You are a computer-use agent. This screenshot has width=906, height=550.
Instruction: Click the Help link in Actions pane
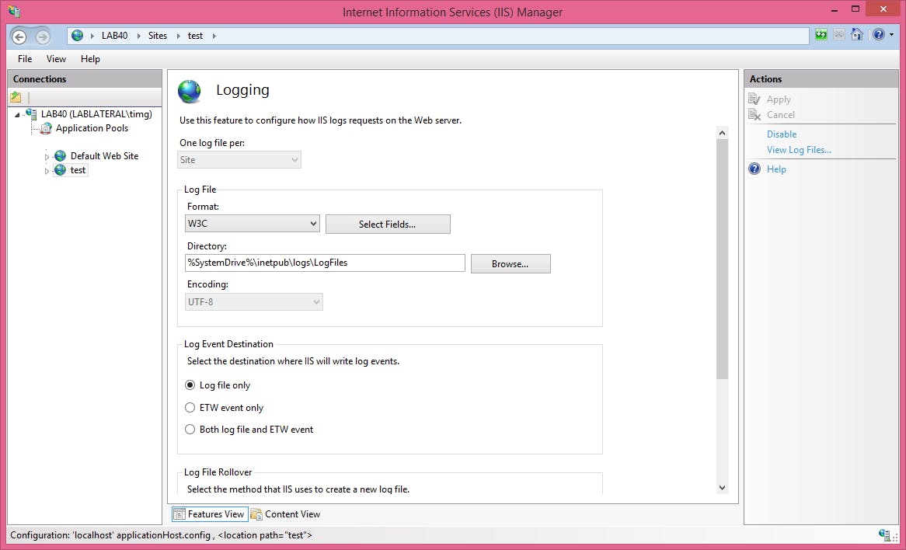pos(776,169)
